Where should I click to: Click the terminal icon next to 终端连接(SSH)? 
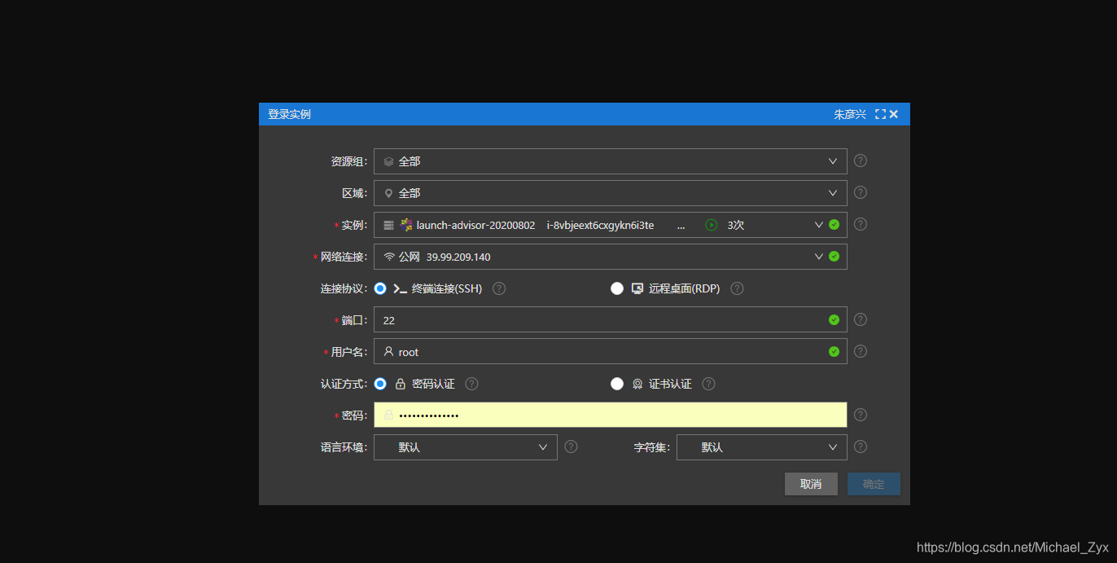(400, 288)
